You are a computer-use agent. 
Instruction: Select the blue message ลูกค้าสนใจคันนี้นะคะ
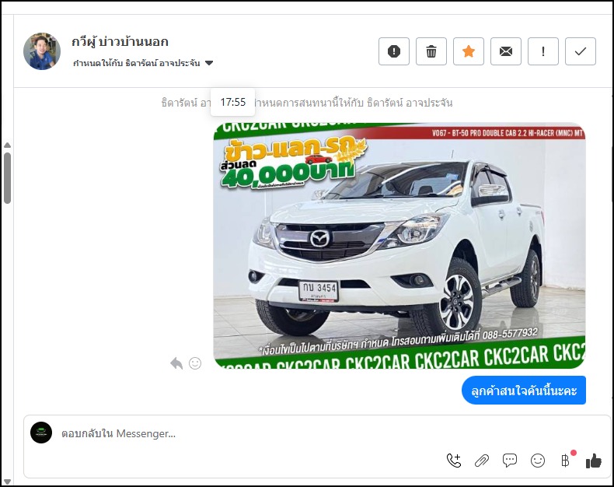pyautogui.click(x=524, y=391)
